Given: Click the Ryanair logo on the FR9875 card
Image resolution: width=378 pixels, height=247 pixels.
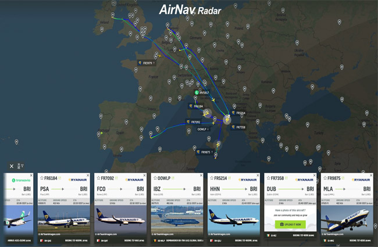Looking at the screenshot, I should [361, 180].
